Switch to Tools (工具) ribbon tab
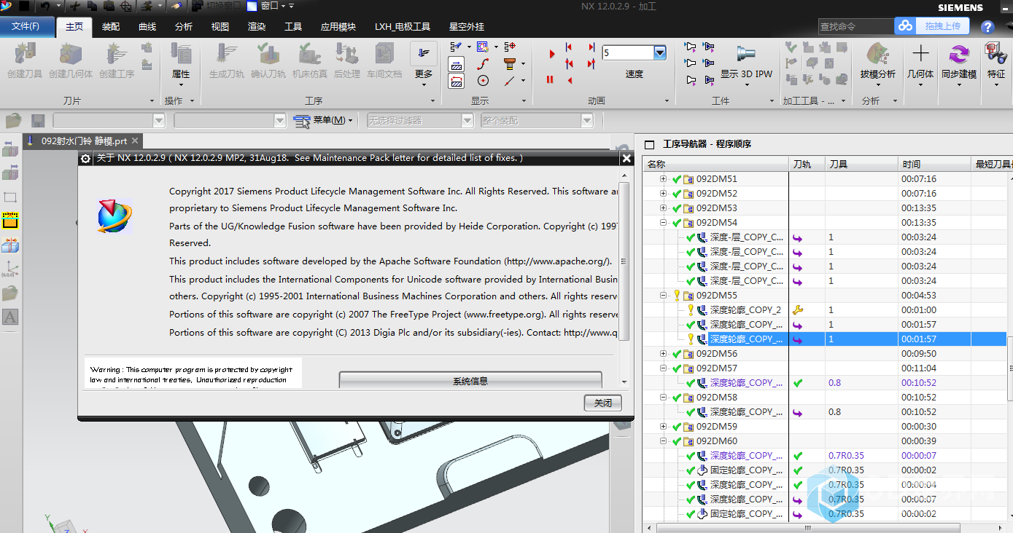Screen dimensions: 1013x533 (293, 27)
